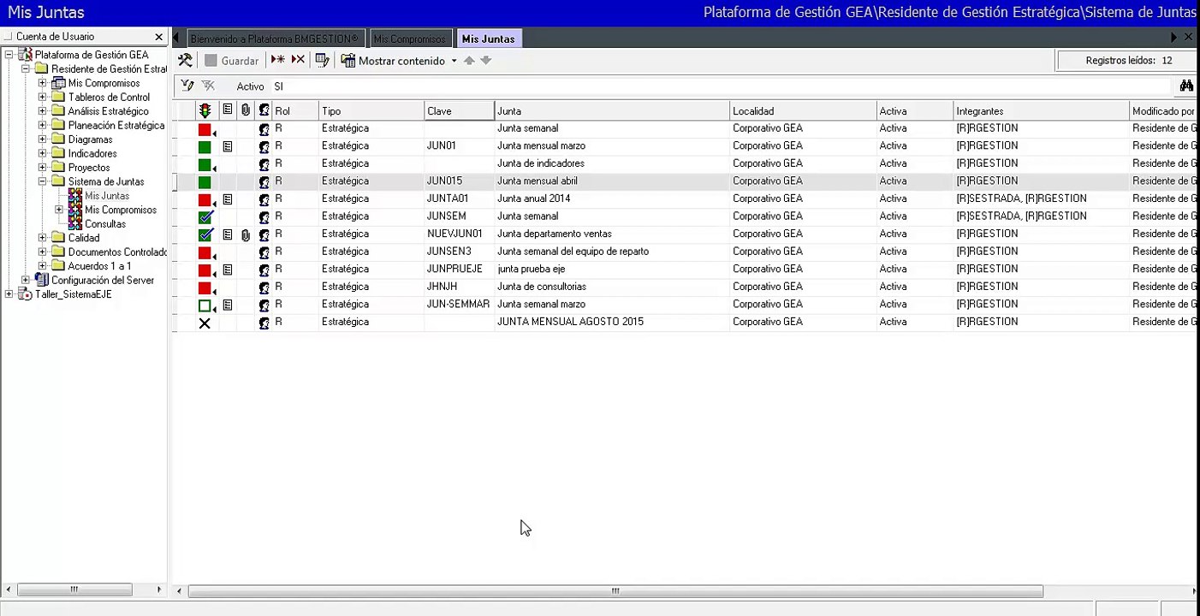Click the person role column header icon
Image resolution: width=1200 pixels, height=616 pixels.
264,110
